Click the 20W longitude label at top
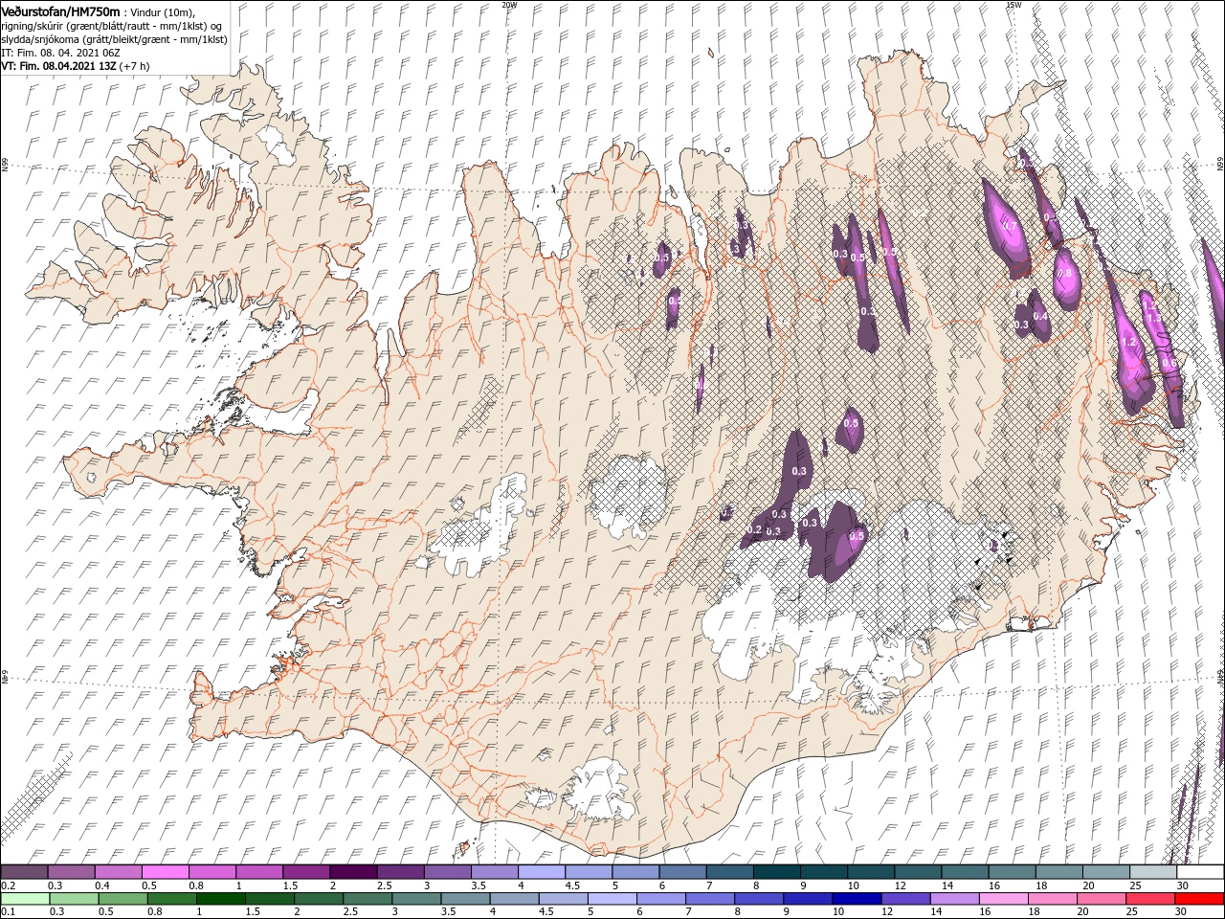 click(509, 5)
